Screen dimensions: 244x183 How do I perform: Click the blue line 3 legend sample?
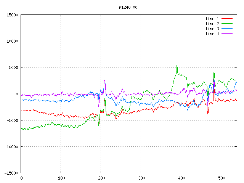[227, 29]
